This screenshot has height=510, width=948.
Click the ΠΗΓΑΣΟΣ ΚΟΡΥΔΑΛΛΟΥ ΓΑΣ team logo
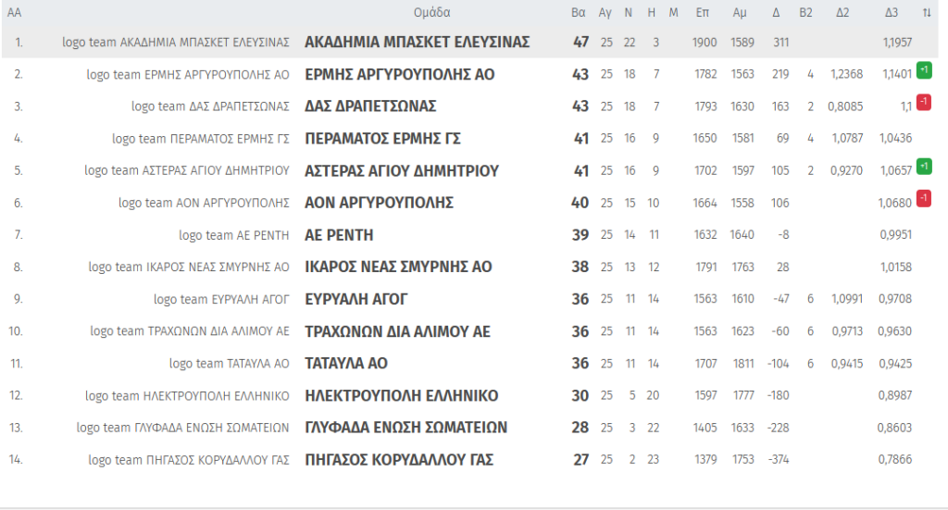(x=189, y=460)
